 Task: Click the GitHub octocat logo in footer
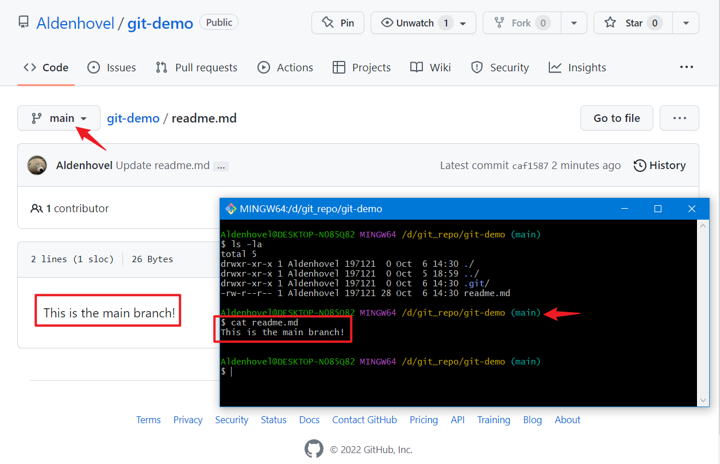(314, 449)
